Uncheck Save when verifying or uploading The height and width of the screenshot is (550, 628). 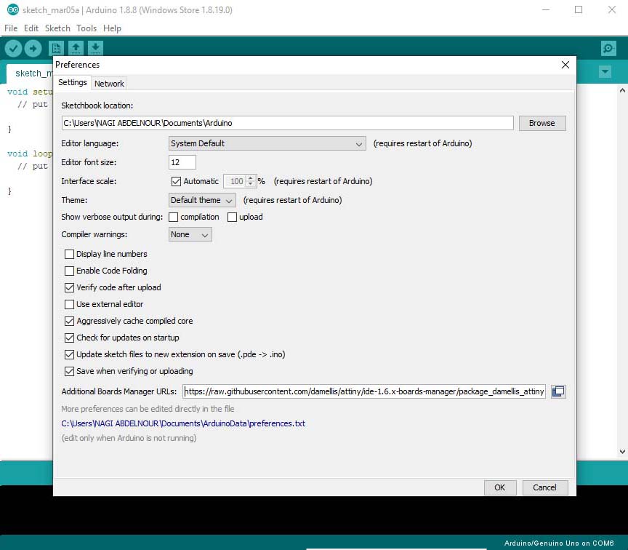click(69, 371)
